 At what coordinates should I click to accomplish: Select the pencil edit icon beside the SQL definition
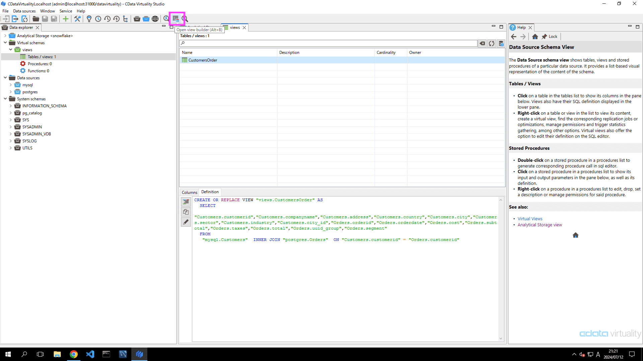pos(186,222)
